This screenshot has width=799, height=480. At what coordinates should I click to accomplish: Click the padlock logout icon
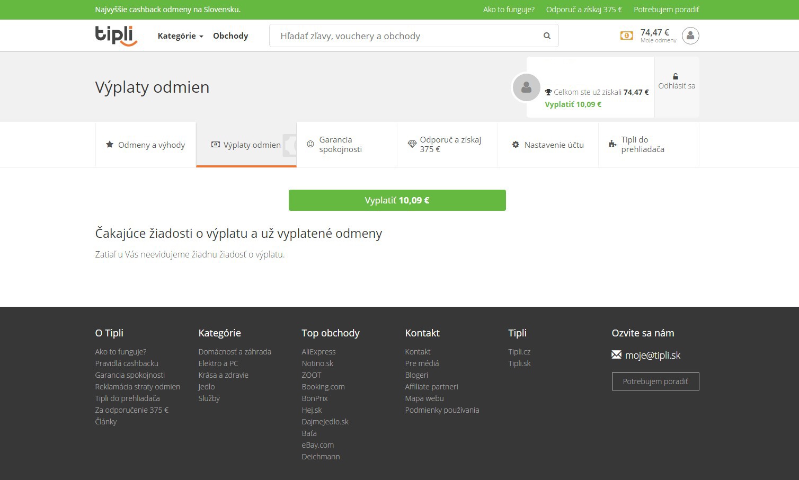tap(676, 77)
